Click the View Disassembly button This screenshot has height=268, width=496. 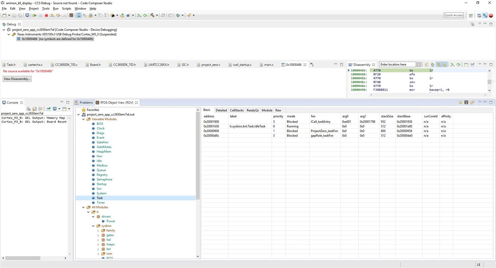coord(17,79)
